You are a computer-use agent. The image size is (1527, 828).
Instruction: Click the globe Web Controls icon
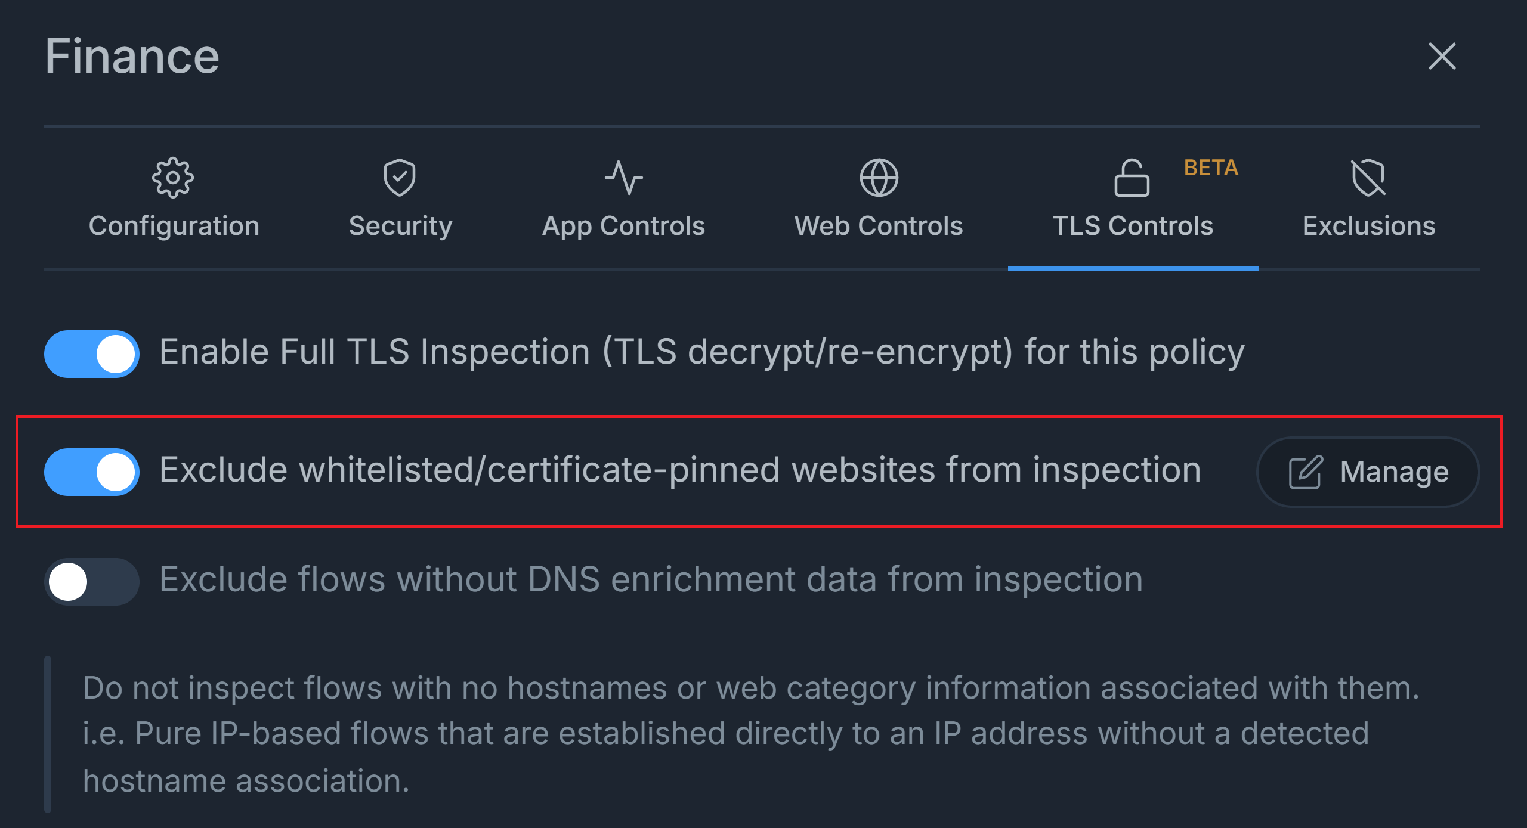pyautogui.click(x=879, y=178)
